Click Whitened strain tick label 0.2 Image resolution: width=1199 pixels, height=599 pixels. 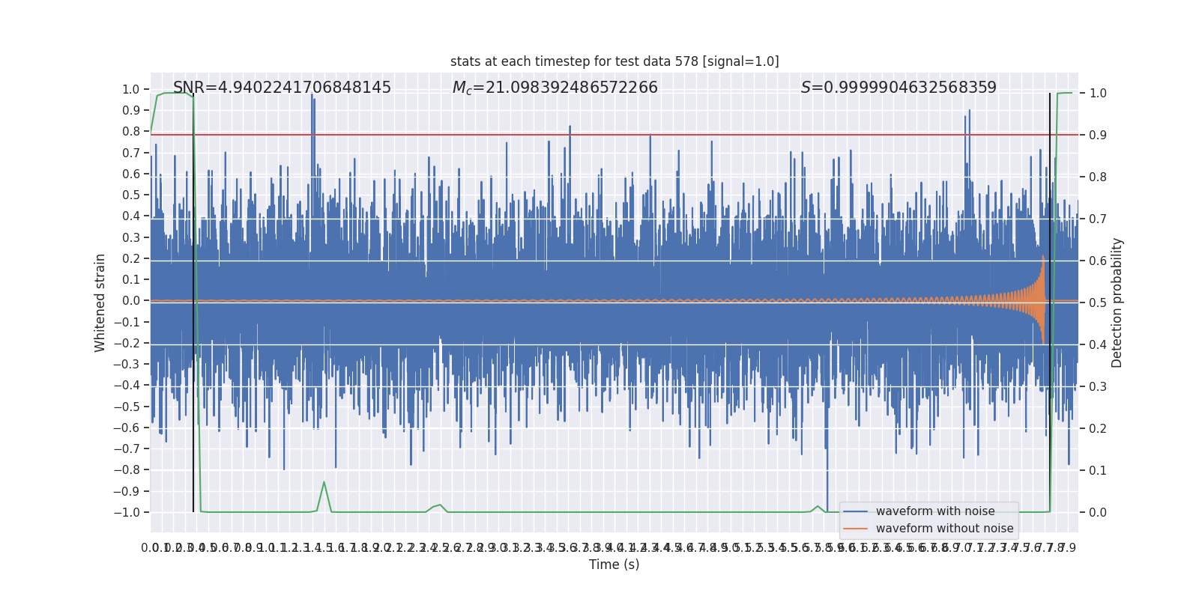pyautogui.click(x=131, y=258)
